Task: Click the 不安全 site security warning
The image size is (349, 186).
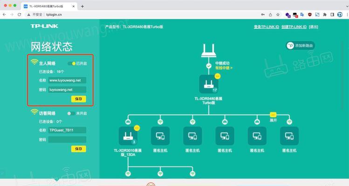Action: pos(35,15)
